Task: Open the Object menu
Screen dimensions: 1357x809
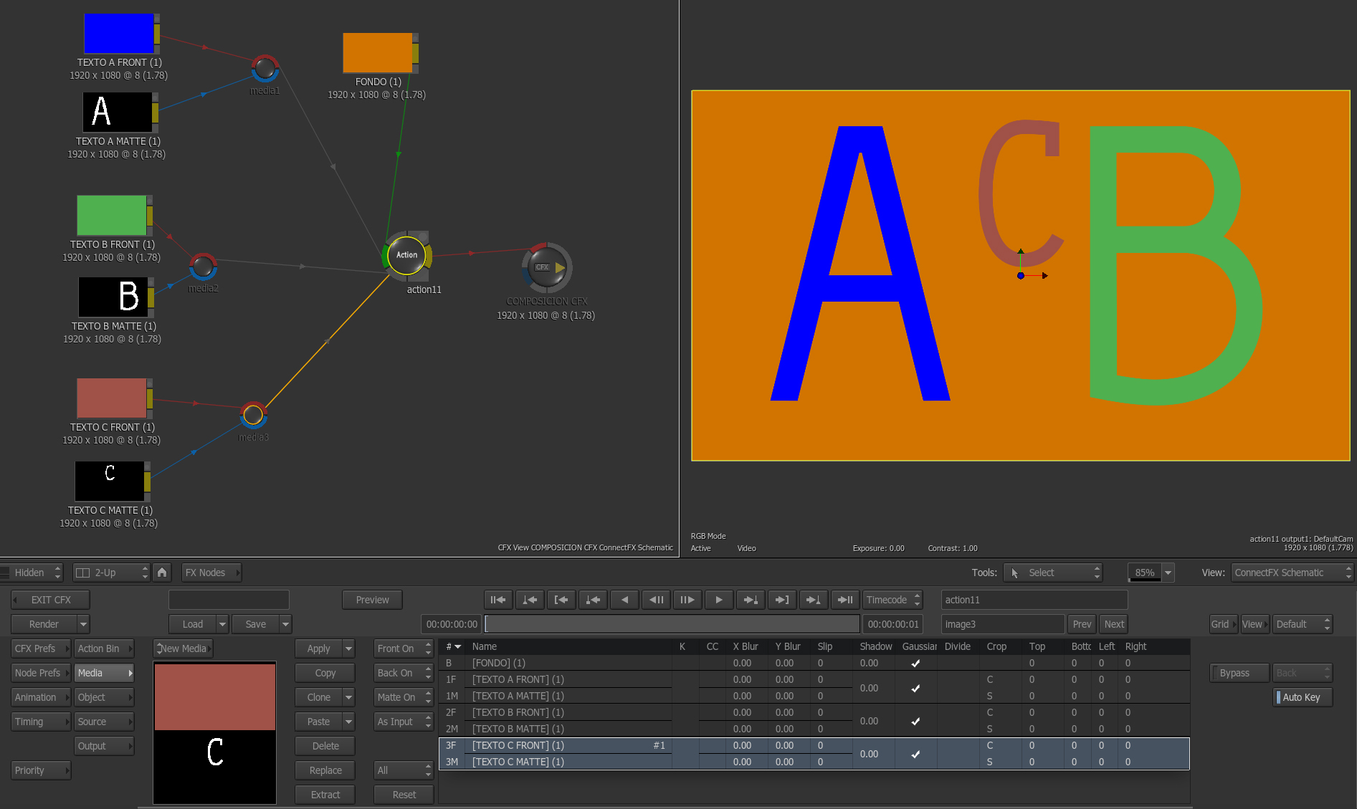Action: (104, 697)
